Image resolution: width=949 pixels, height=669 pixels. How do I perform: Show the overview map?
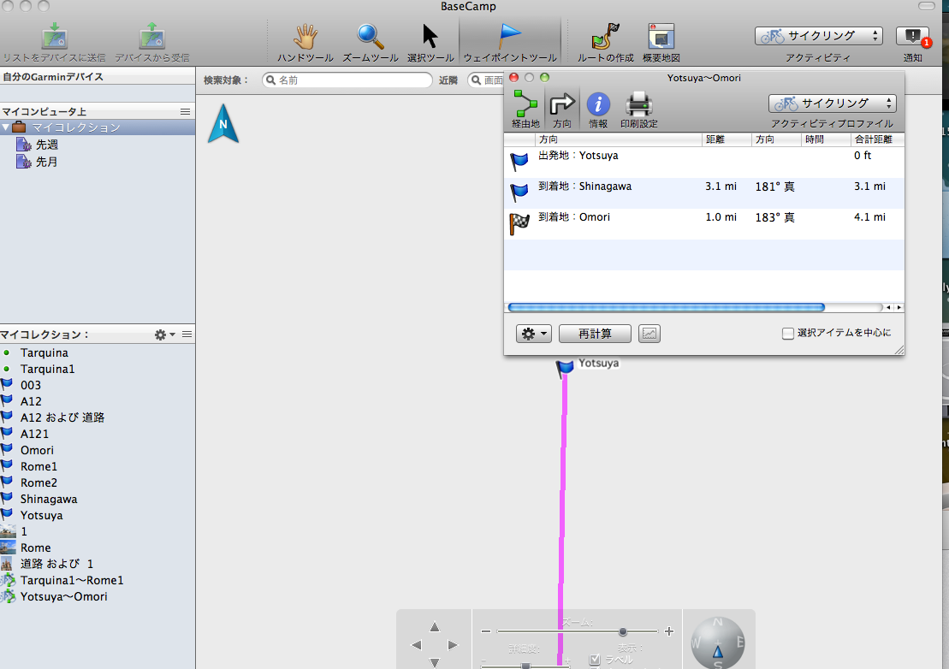pyautogui.click(x=661, y=36)
